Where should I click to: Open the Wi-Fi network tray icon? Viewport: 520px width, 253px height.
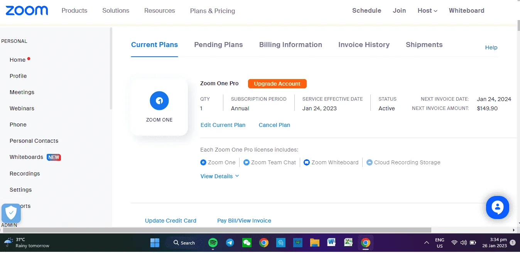pyautogui.click(x=454, y=243)
